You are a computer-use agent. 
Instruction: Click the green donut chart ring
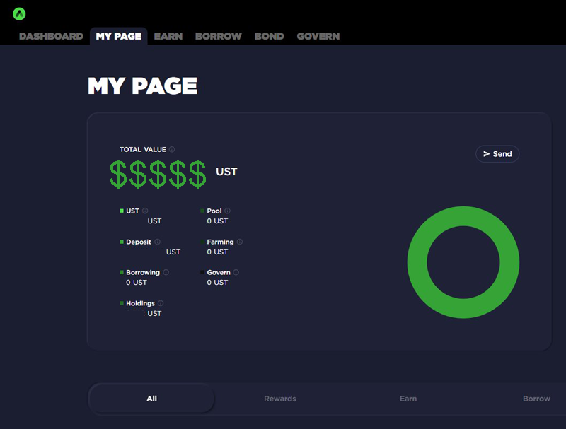coord(417,262)
